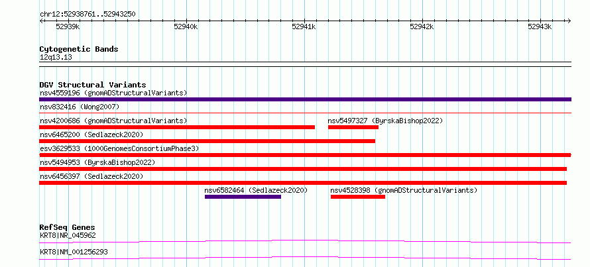
Task: Click the thin red line for nsv832416
Action: click(x=305, y=113)
